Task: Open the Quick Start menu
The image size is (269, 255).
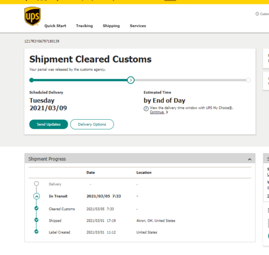Action: (x=55, y=26)
